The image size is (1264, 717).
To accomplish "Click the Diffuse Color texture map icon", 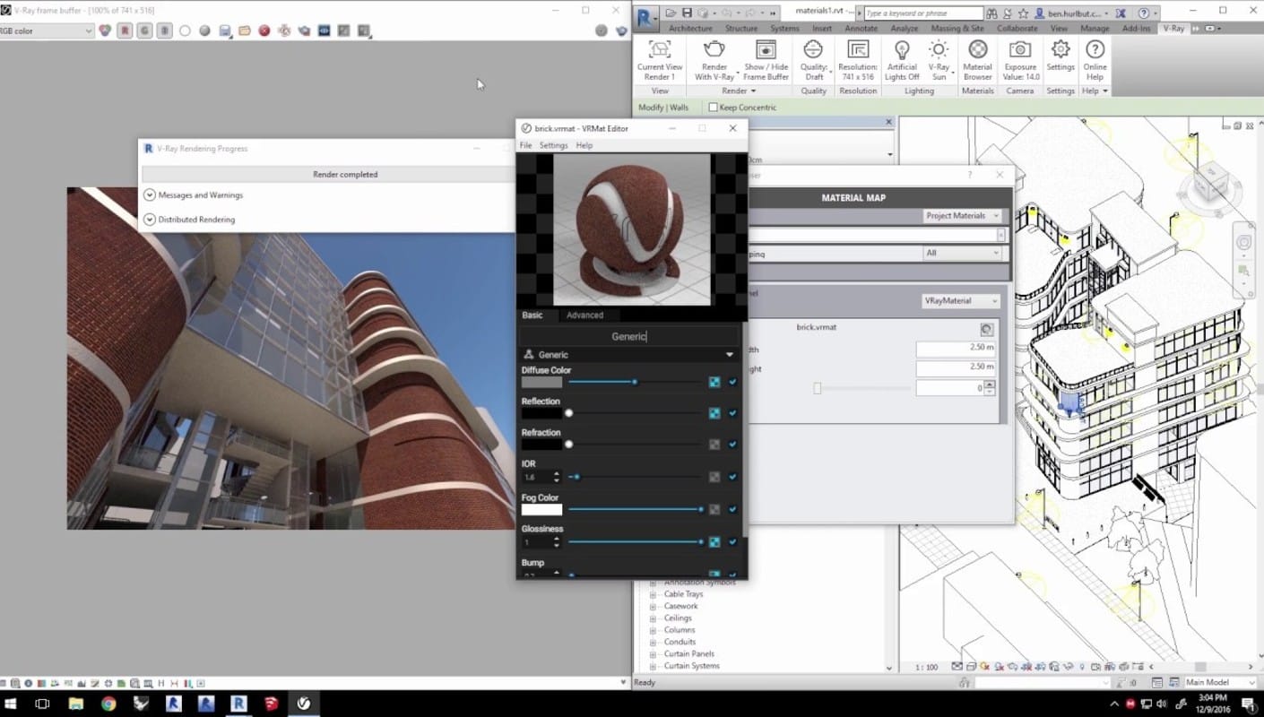I will click(714, 382).
